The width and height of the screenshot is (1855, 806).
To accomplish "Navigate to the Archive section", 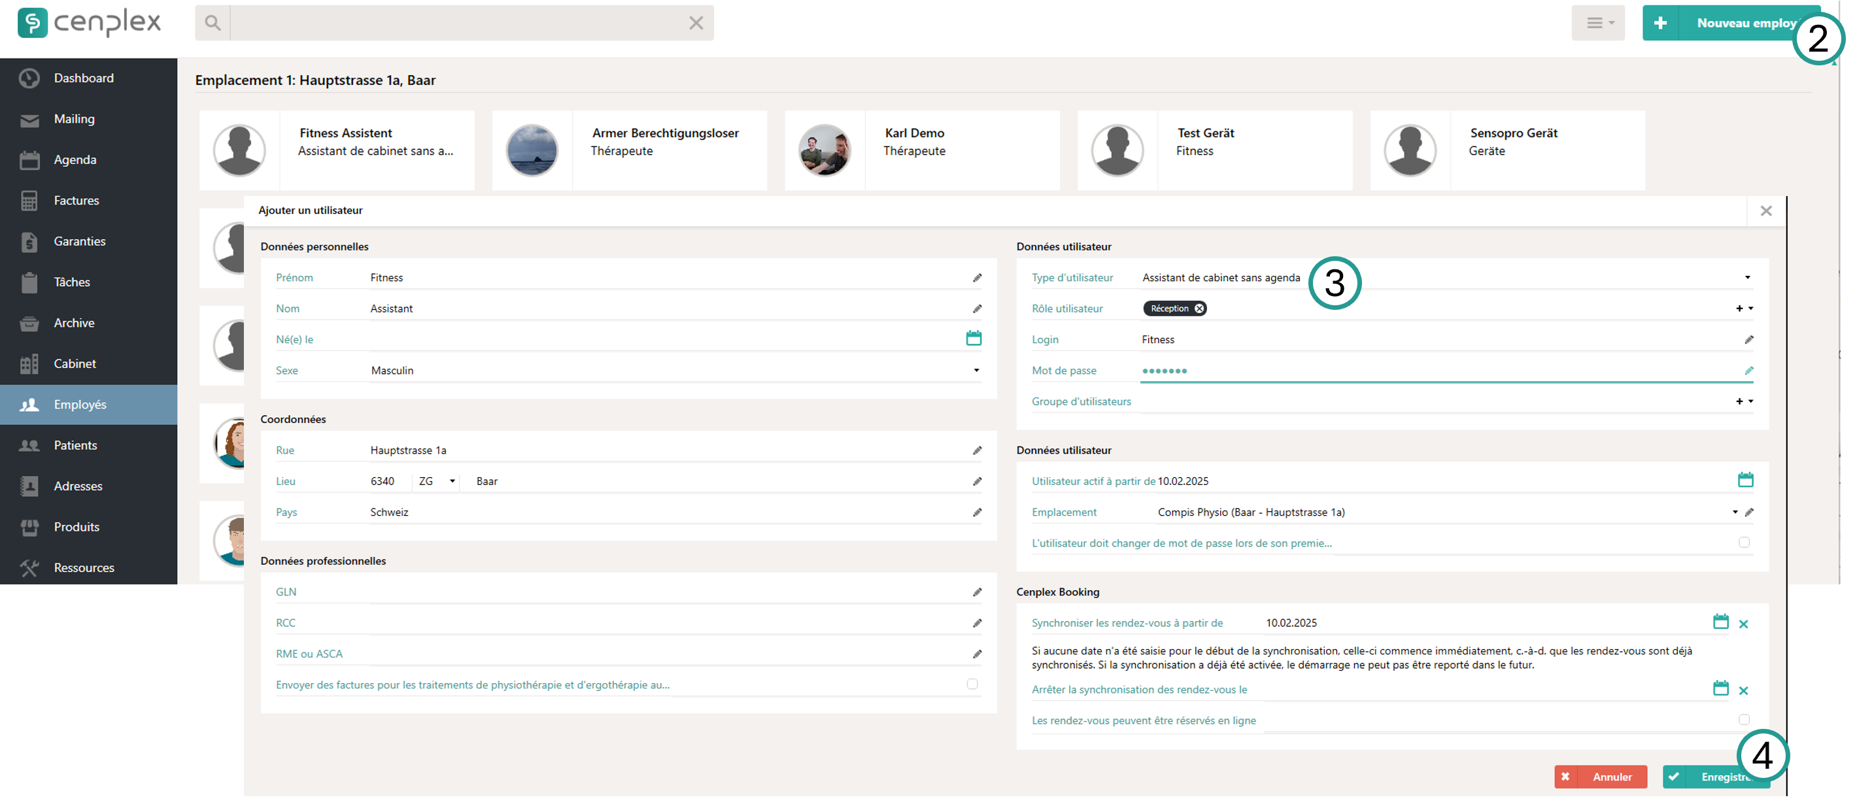I will tap(74, 322).
